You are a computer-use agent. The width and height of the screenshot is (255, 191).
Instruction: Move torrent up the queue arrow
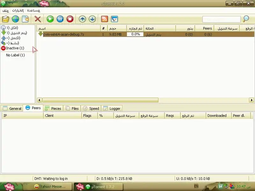tap(83, 19)
